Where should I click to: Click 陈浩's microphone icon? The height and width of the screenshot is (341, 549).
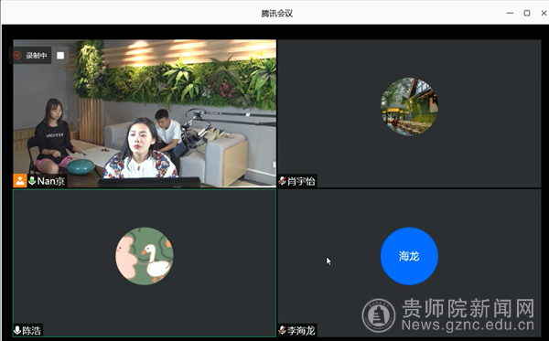17,330
